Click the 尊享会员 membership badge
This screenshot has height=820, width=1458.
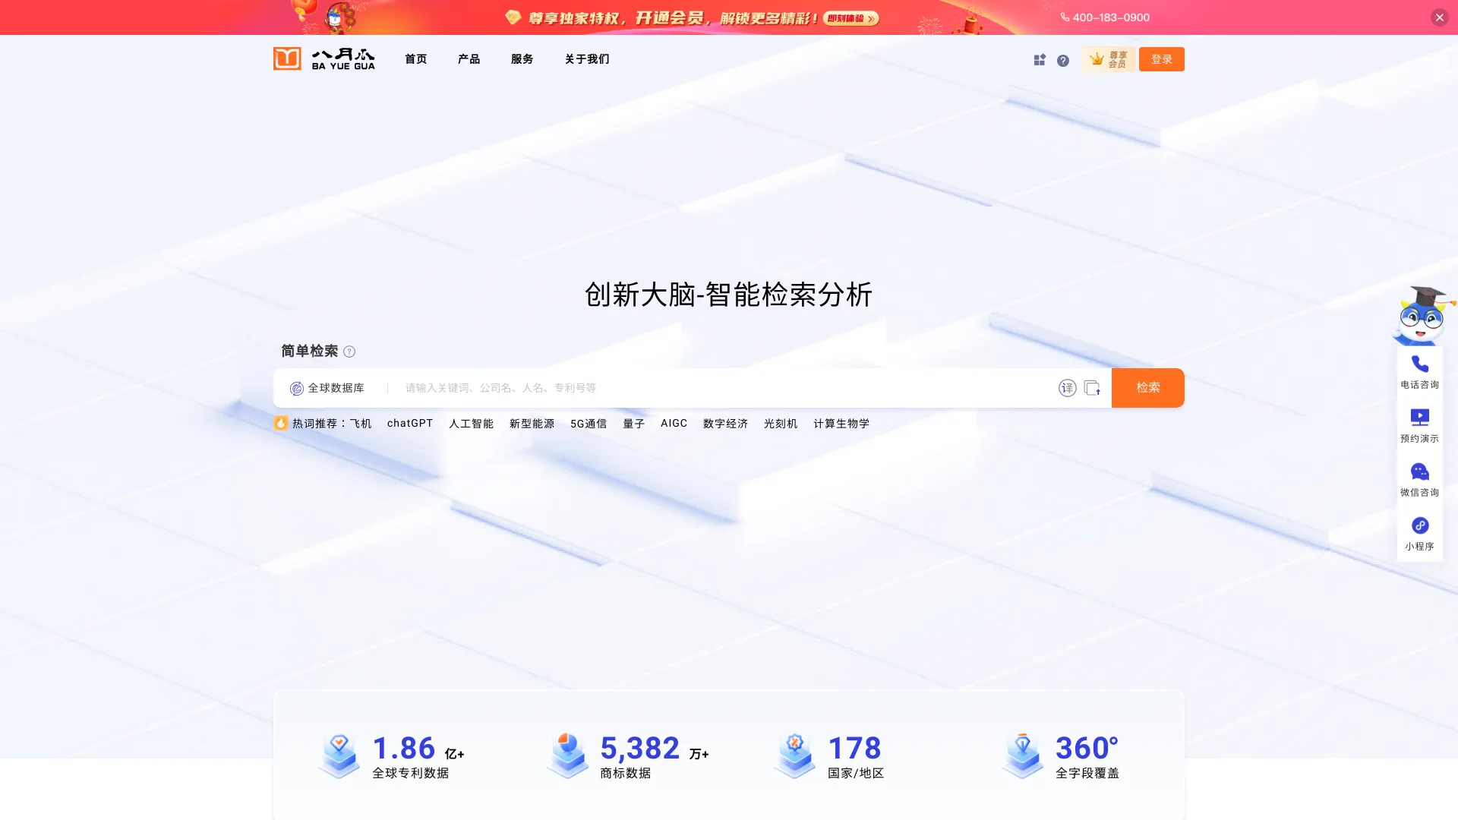tap(1109, 58)
